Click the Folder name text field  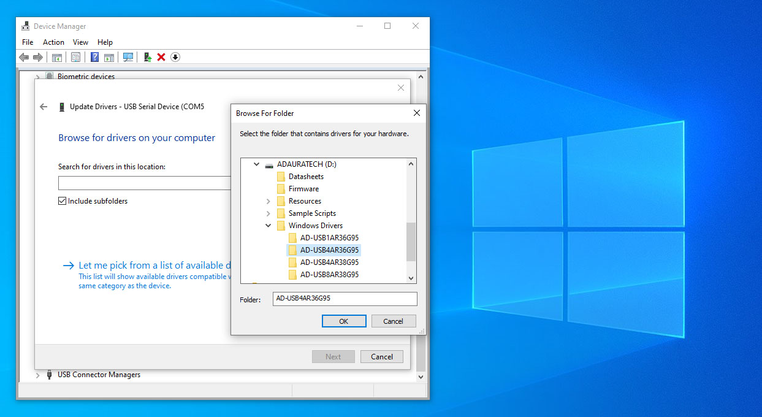[345, 299]
